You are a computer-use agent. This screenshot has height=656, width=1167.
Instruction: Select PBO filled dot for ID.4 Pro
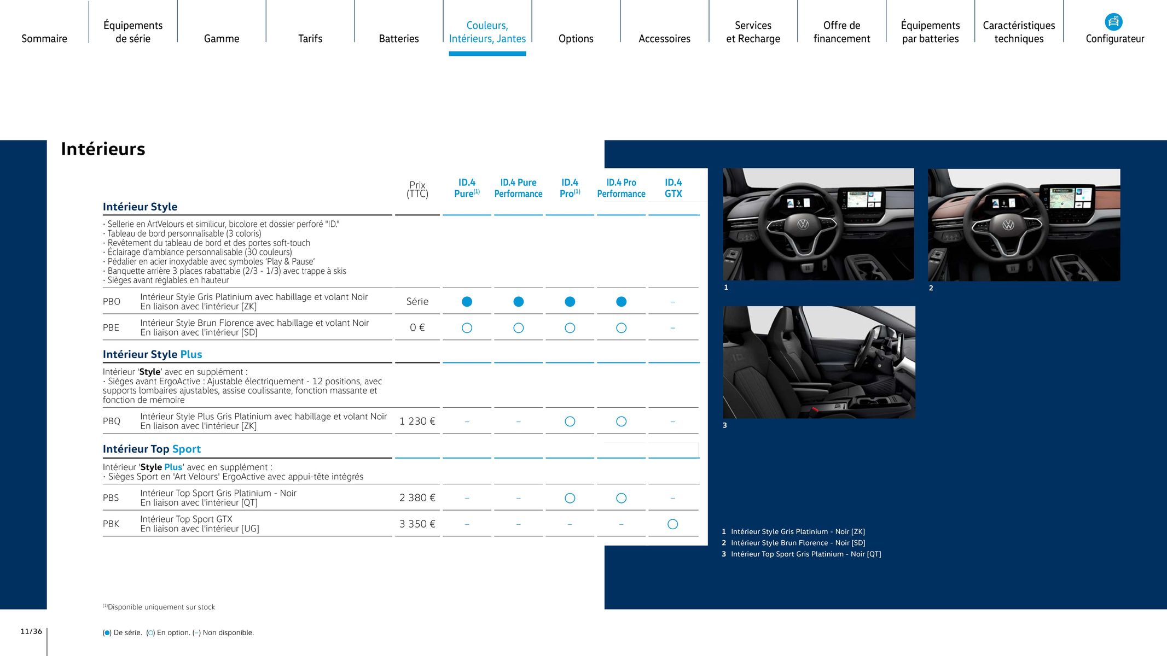click(x=570, y=302)
